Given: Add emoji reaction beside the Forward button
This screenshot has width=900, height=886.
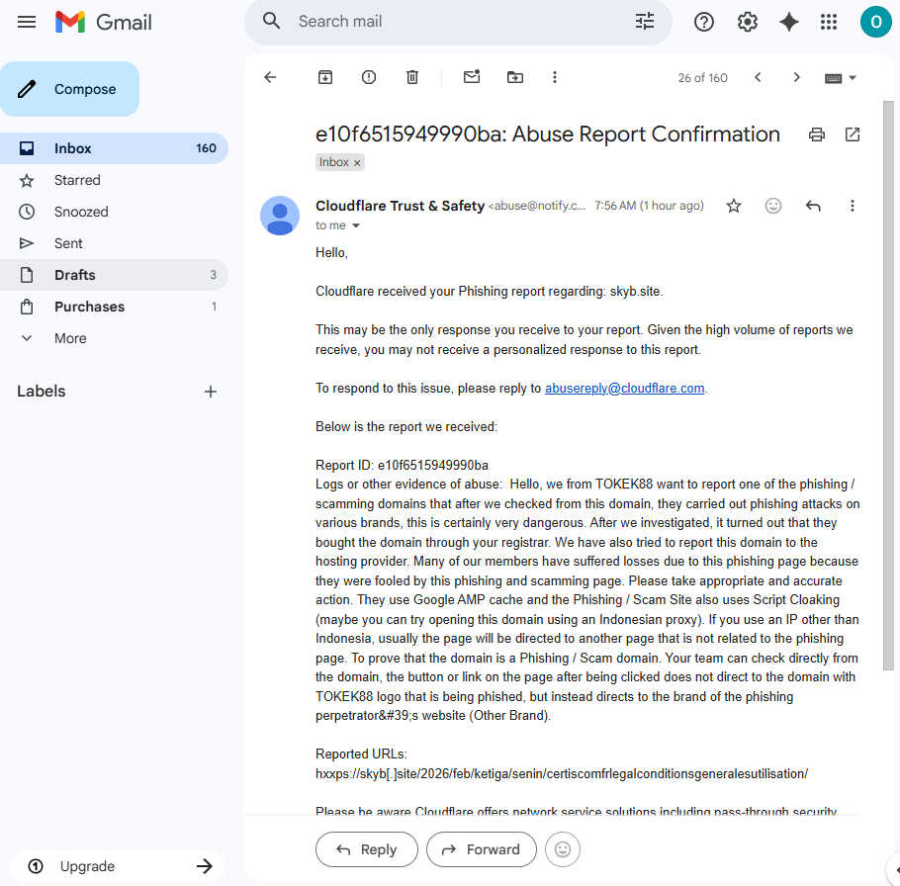Looking at the screenshot, I should tap(563, 849).
